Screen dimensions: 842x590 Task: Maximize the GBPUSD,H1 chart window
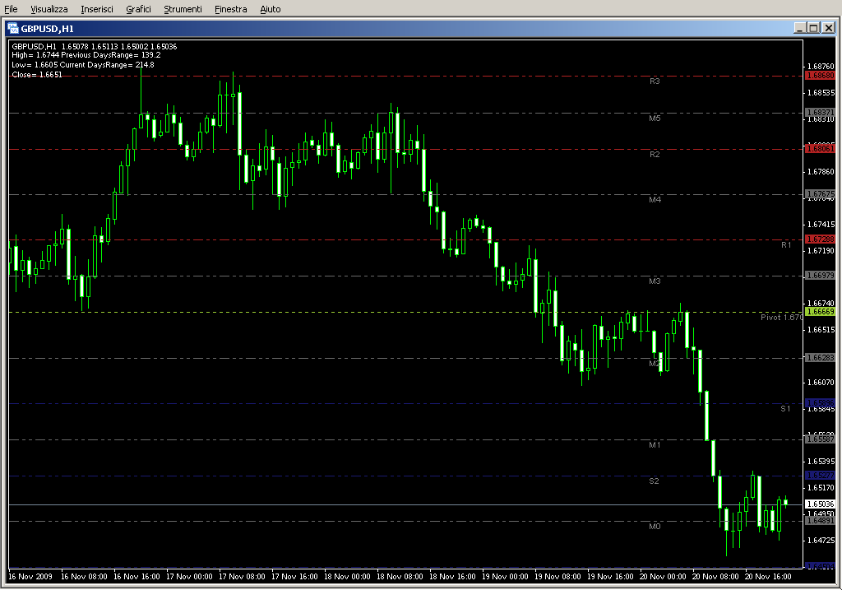tap(813, 28)
